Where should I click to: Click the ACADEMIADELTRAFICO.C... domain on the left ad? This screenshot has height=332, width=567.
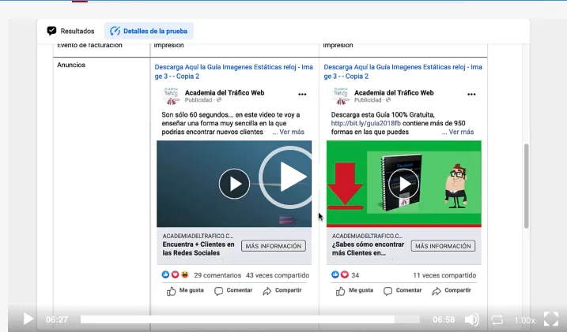coord(198,236)
